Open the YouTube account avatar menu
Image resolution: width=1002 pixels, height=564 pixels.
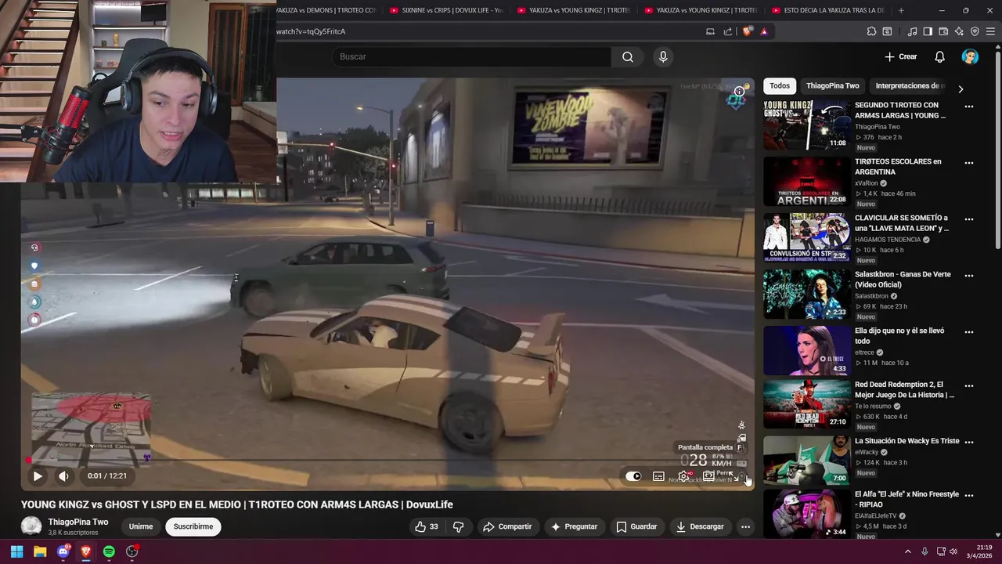[x=970, y=56]
